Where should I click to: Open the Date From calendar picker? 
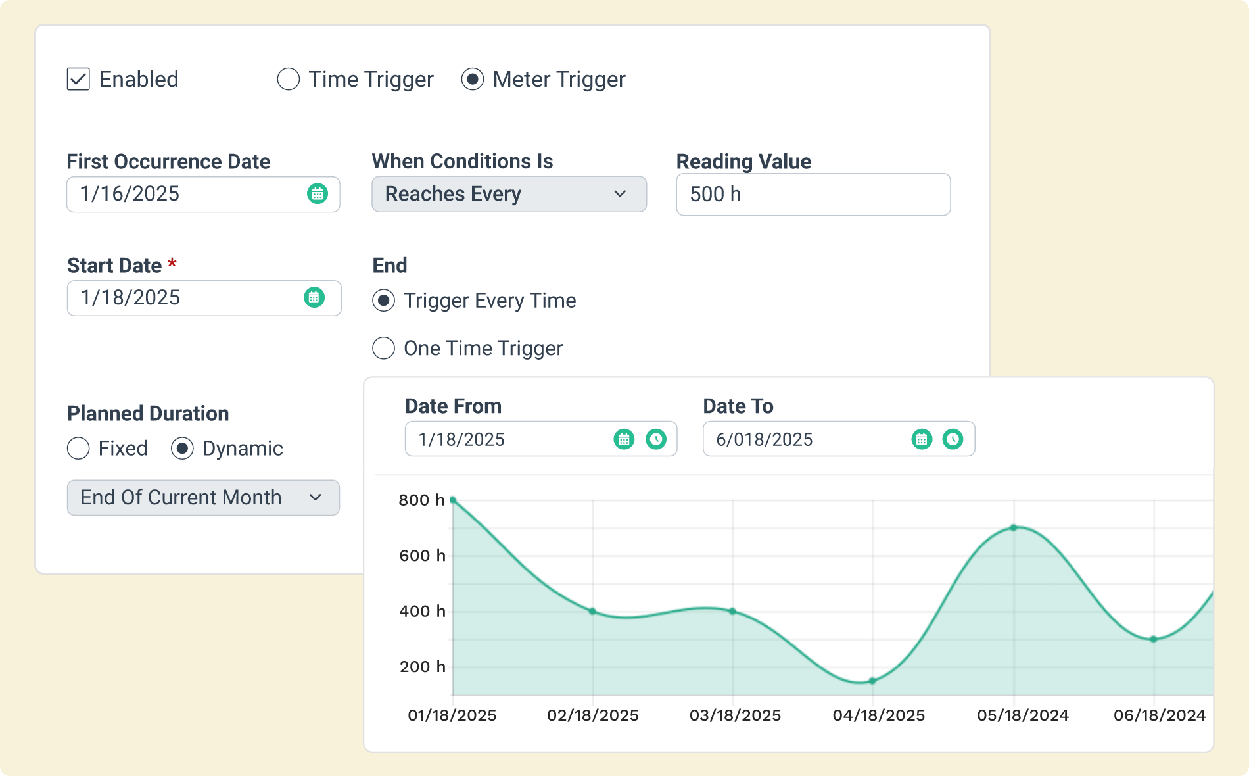pyautogui.click(x=624, y=439)
